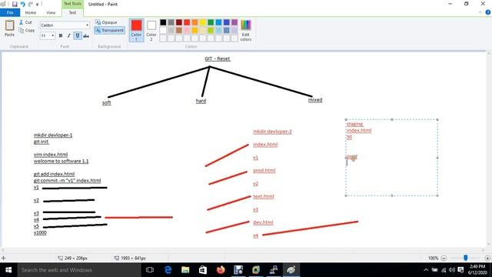Click the 'soft' label on canvas

[x=106, y=102]
